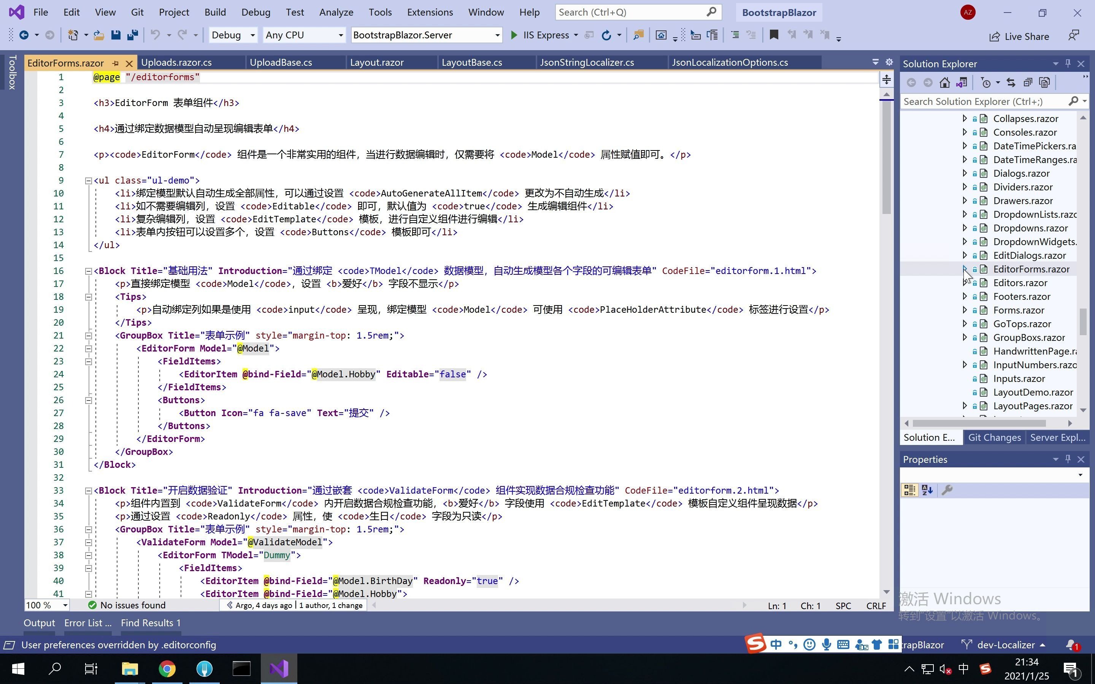This screenshot has width=1095, height=684.
Task: Click the Navigate Backward toolbar arrow
Action: pyautogui.click(x=24, y=35)
